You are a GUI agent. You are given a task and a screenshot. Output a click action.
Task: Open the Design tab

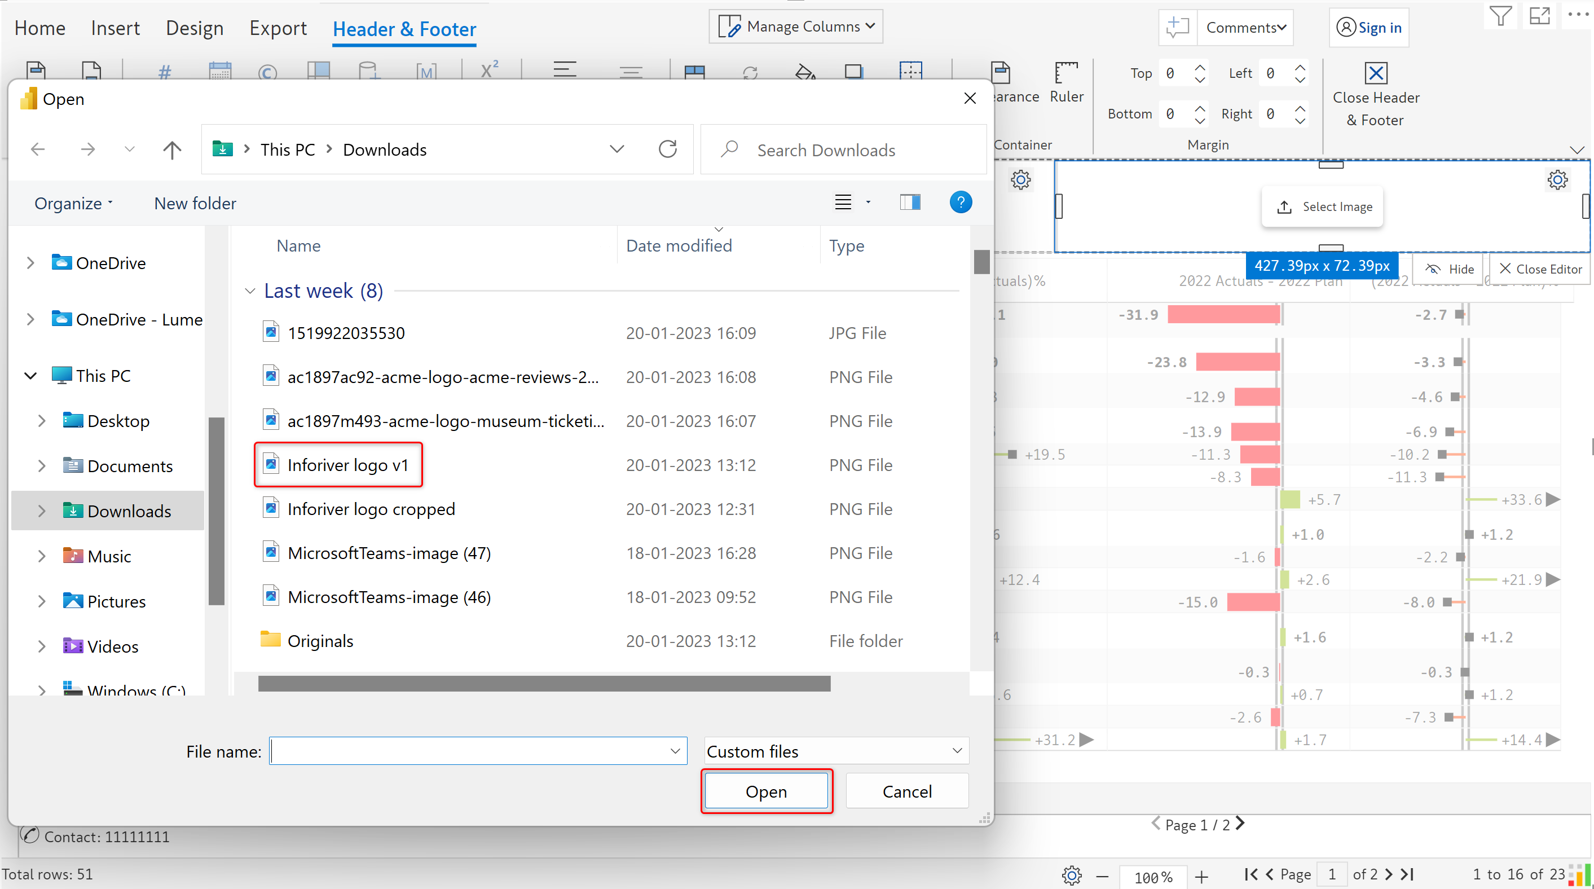(x=194, y=28)
